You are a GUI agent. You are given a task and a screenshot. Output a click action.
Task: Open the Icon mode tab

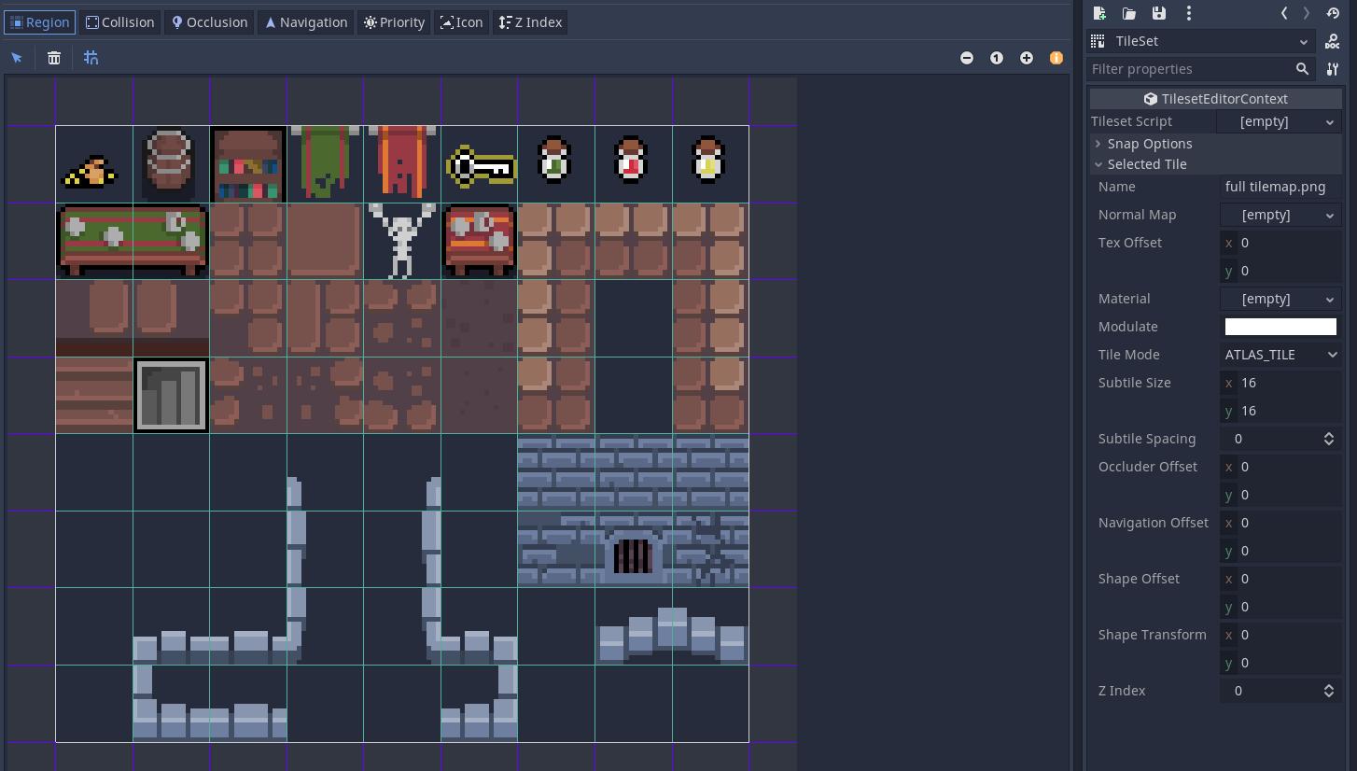tap(462, 22)
